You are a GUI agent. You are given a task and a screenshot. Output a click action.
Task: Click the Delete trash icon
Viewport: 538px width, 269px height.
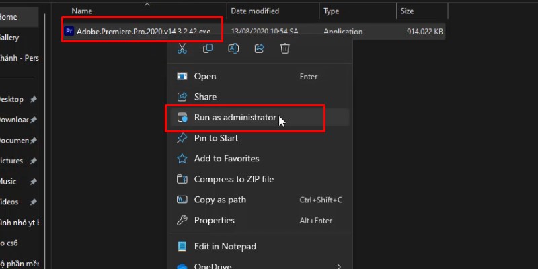(x=285, y=48)
